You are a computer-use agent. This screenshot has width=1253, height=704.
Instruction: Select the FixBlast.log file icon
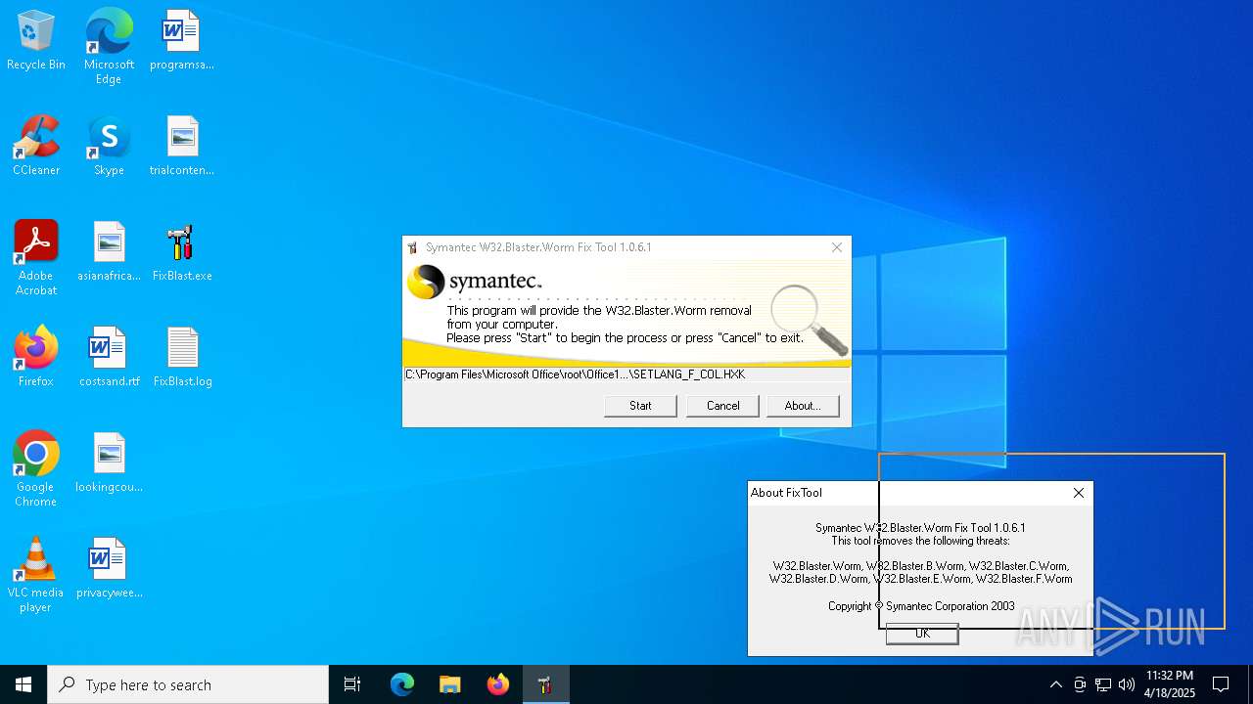click(182, 358)
